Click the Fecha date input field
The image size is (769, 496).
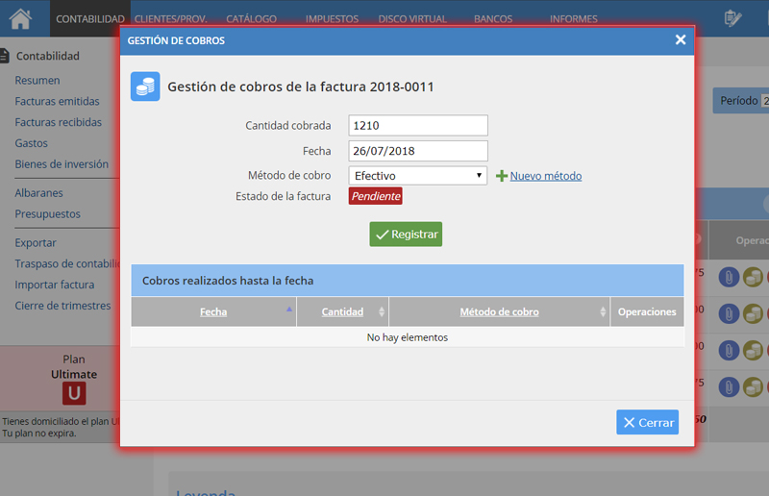(x=418, y=151)
